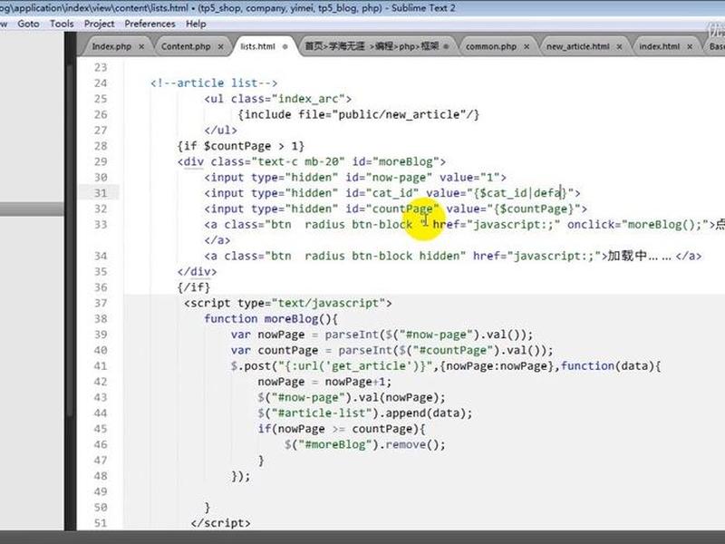Switch to the index.html tab
This screenshot has height=544, width=725.
[x=660, y=47]
